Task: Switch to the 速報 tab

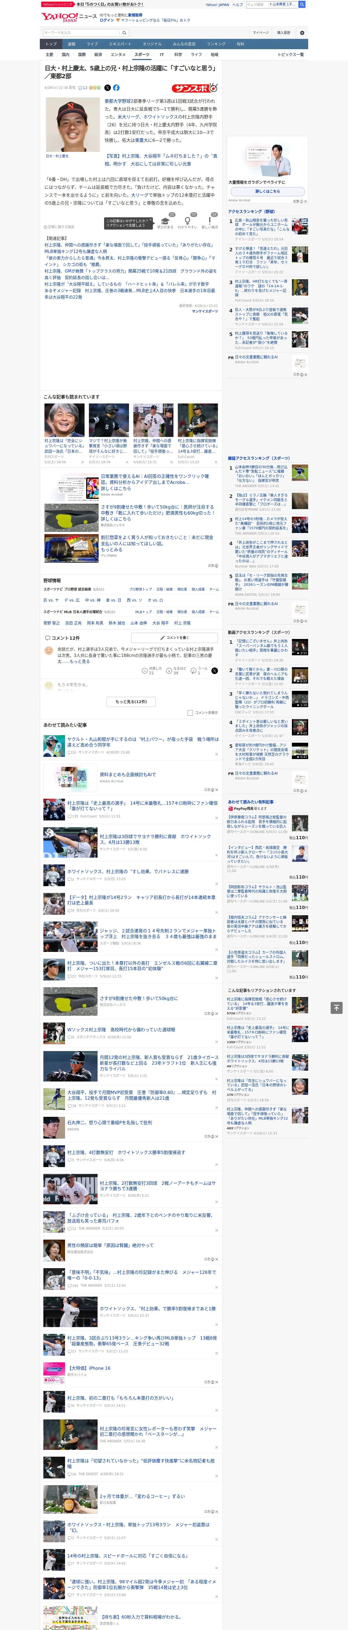Action: (x=71, y=44)
